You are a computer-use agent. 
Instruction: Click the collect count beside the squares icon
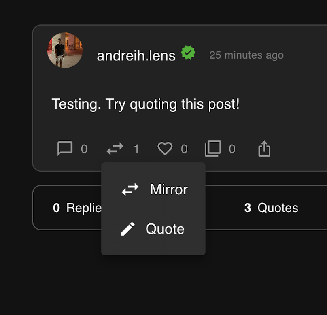[232, 149]
